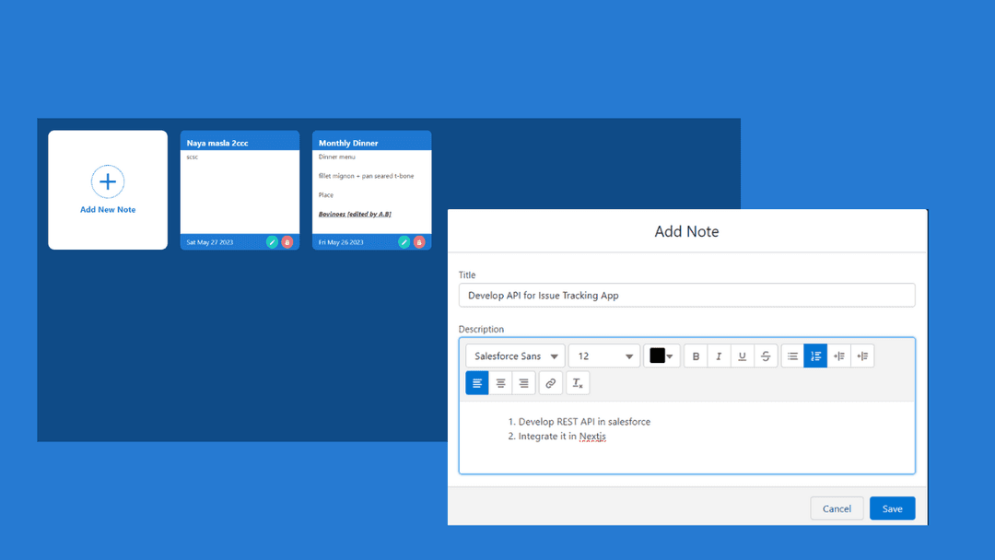Select left text alignment
The height and width of the screenshot is (560, 995).
coord(477,383)
